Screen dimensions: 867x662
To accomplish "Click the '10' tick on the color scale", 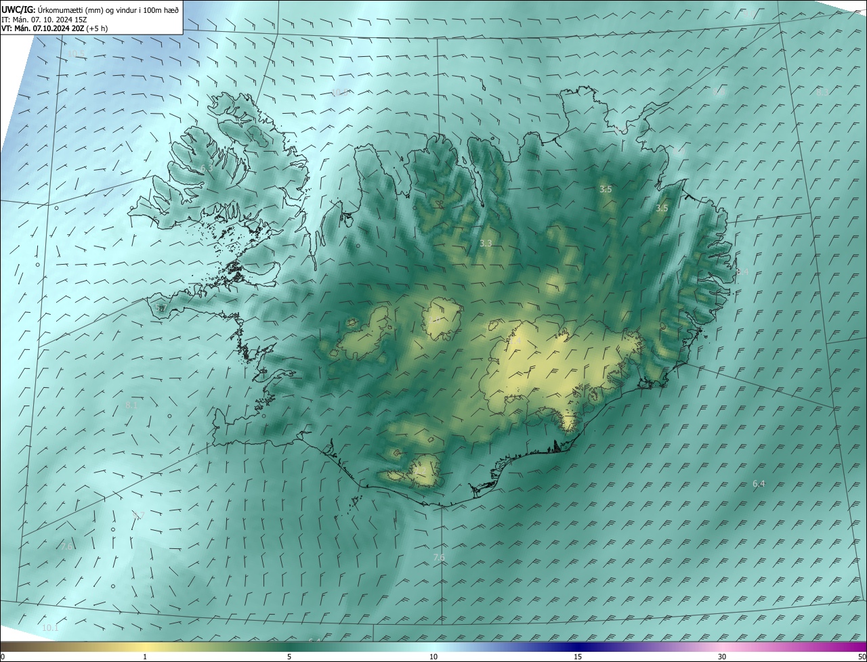I will coord(433,657).
